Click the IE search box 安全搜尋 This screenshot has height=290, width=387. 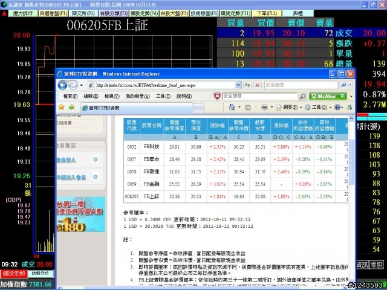coord(301,85)
